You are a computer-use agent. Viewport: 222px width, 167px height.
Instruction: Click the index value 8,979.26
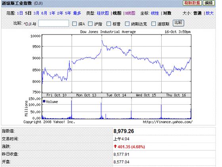pyautogui.click(x=124, y=131)
